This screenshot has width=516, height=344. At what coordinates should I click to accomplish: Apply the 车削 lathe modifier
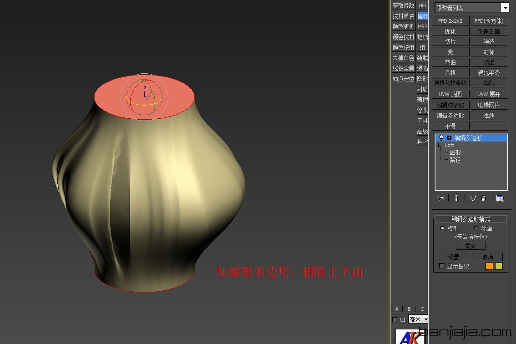489,83
